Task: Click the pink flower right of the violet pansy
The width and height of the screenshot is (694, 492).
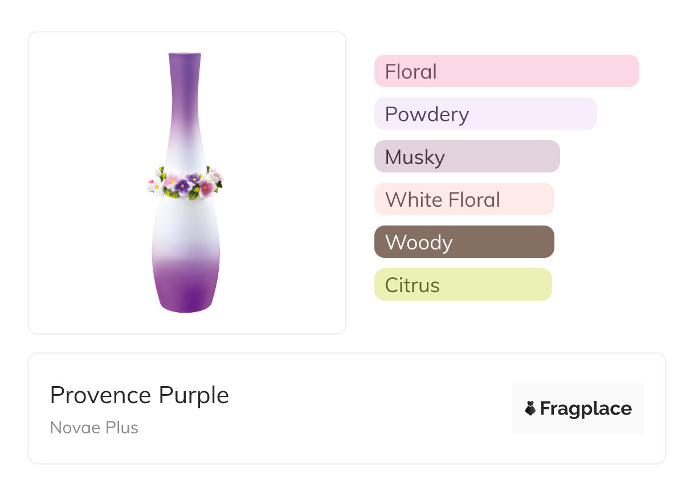Action: 206,187
